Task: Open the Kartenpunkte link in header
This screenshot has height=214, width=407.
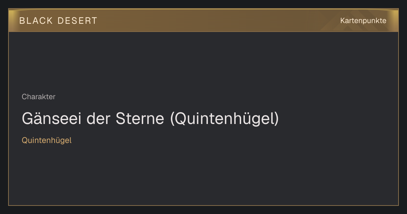Action: coord(363,21)
